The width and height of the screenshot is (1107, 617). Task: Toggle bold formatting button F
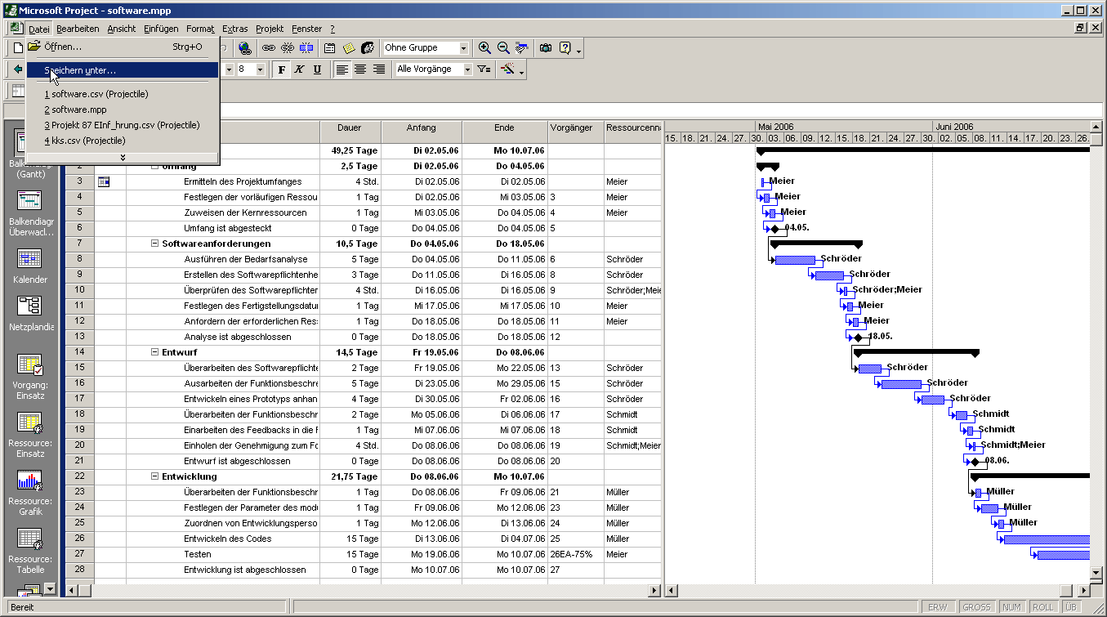point(282,69)
